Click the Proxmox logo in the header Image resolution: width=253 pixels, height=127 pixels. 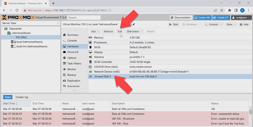coord(18,17)
